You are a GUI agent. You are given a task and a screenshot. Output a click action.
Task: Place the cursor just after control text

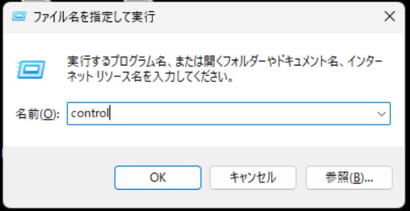click(110, 114)
